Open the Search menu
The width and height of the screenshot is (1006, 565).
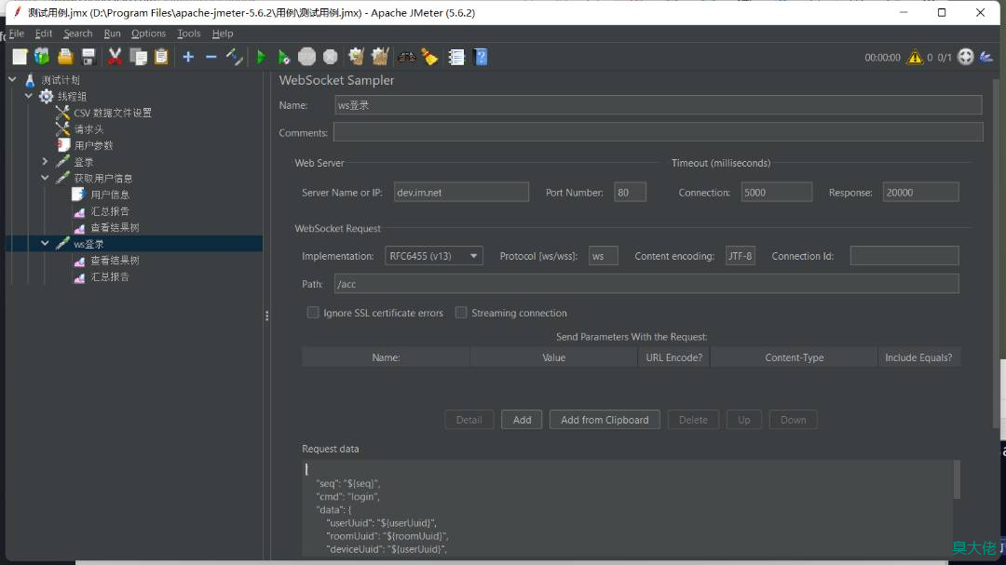click(77, 34)
